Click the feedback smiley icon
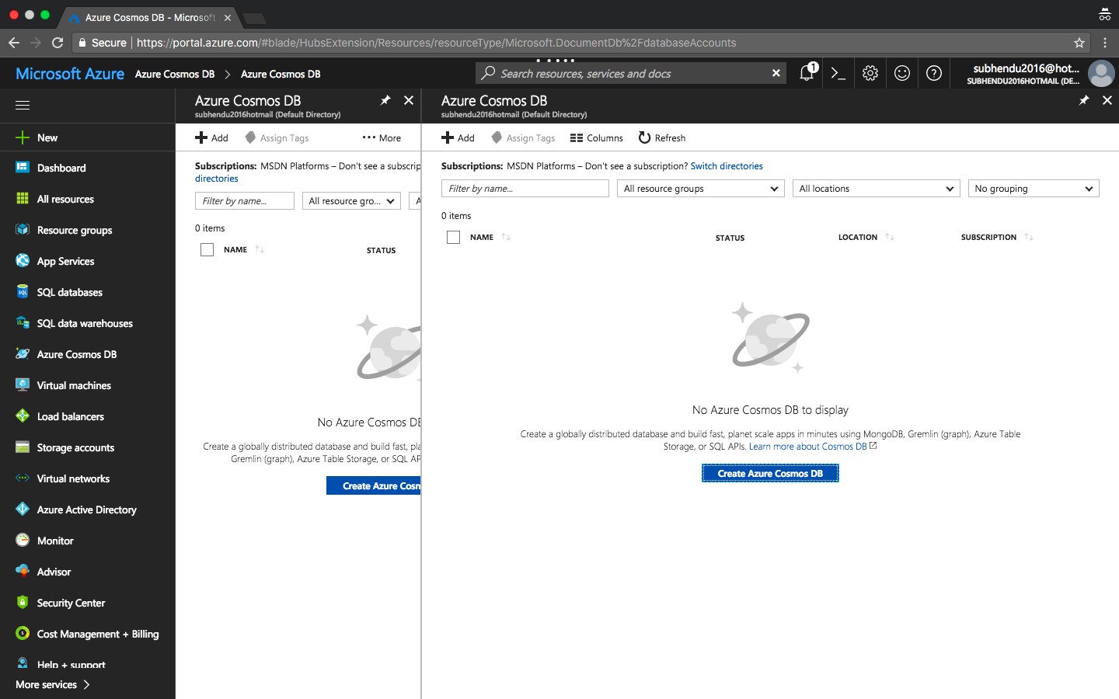Viewport: 1119px width, 699px height. (902, 73)
